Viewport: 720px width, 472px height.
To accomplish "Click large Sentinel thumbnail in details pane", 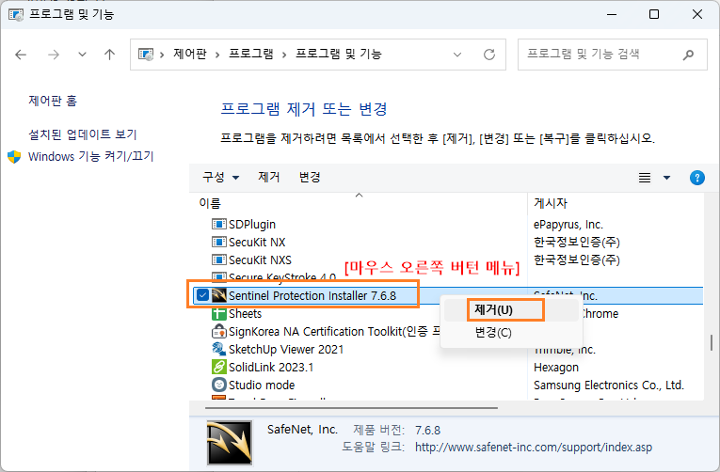I will [230, 443].
